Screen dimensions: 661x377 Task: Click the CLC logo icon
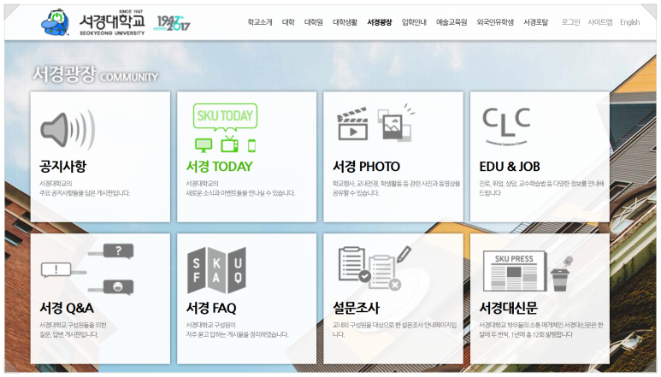click(x=506, y=126)
